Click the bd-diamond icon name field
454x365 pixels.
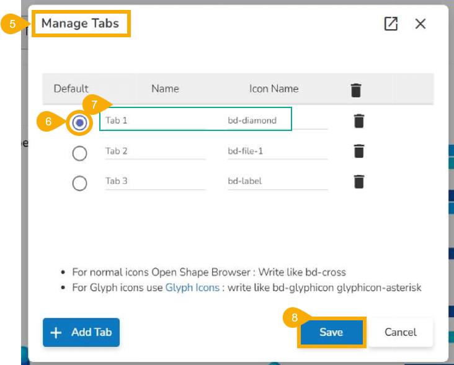(x=277, y=120)
